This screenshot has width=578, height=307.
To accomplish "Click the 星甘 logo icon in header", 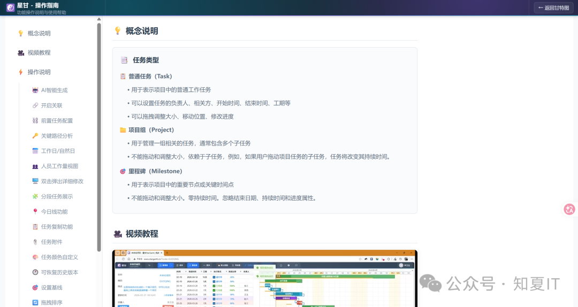I will 10,7.
